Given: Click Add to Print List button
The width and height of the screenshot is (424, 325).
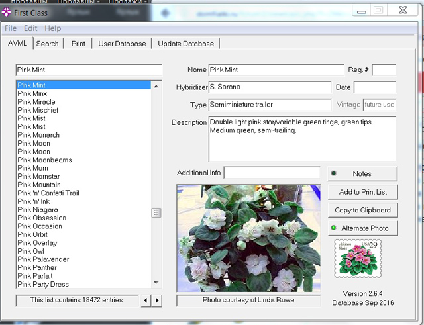Looking at the screenshot, I should [363, 192].
